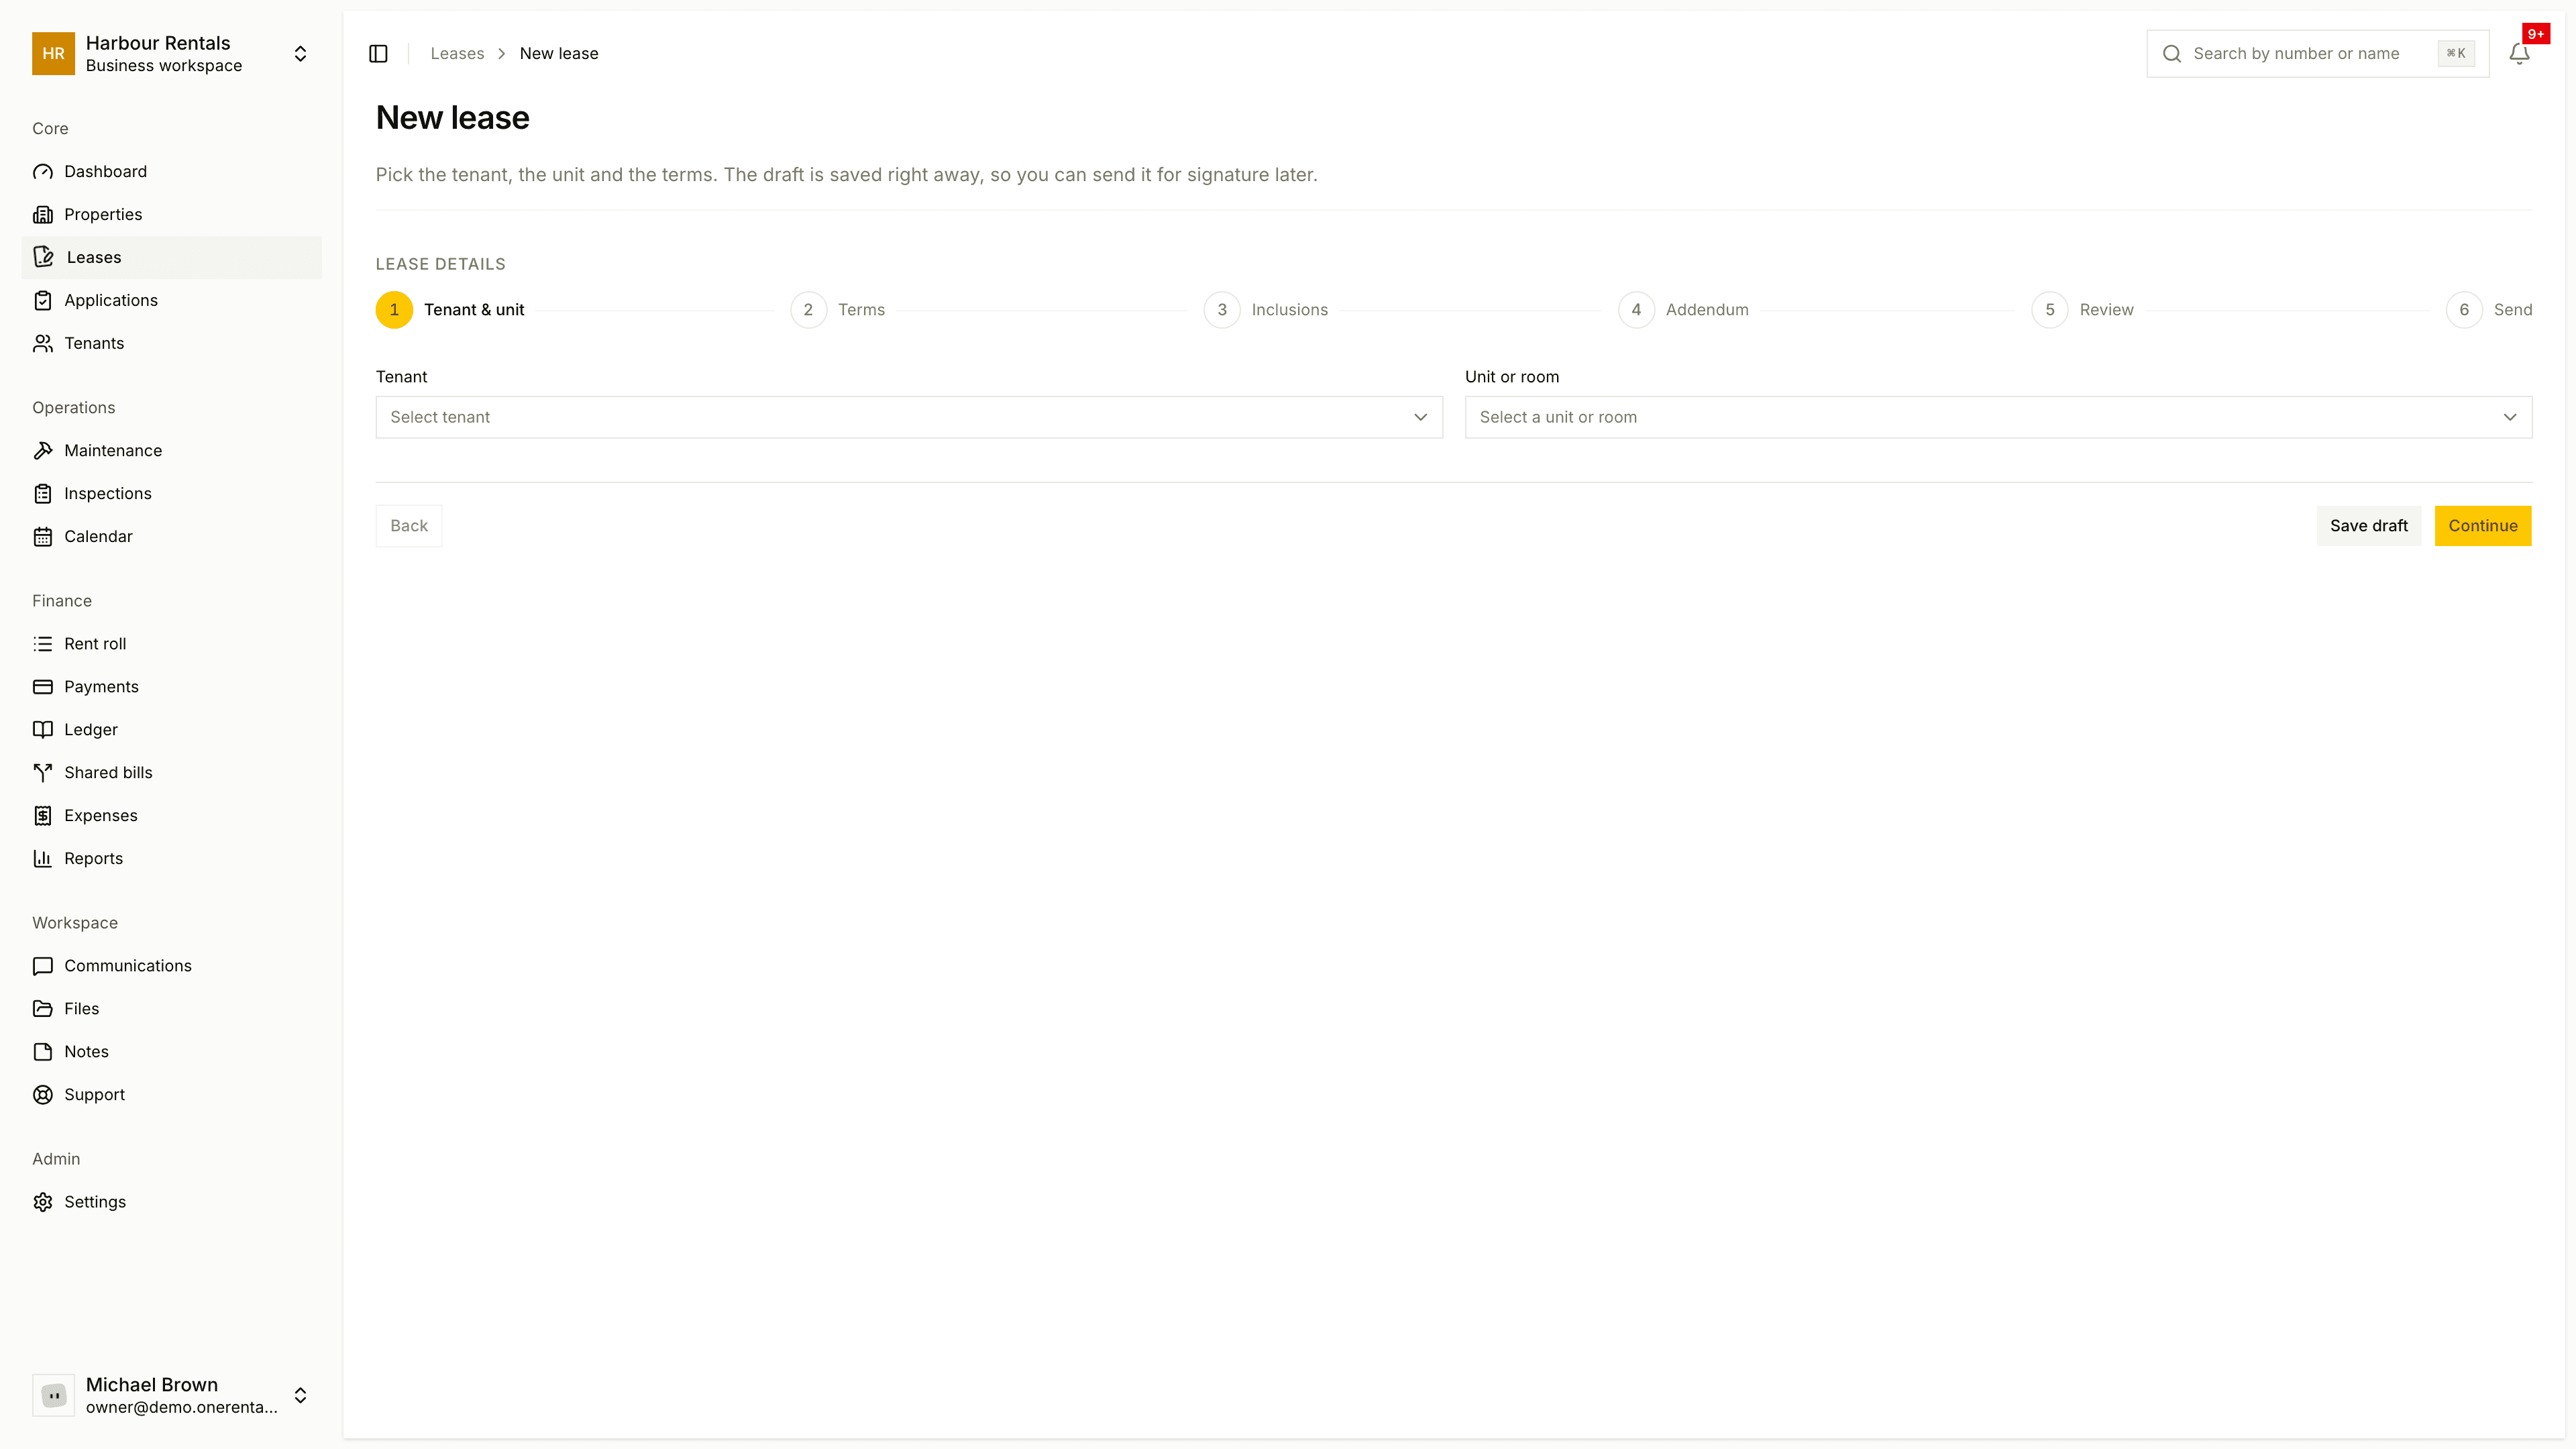Open Support in the sidebar
This screenshot has width=2576, height=1449.
[x=172, y=1095]
